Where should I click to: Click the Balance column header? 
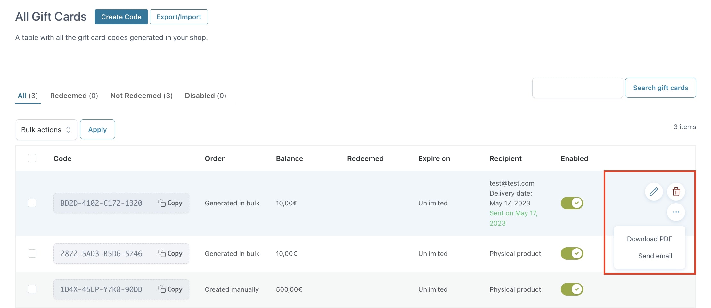tap(290, 158)
